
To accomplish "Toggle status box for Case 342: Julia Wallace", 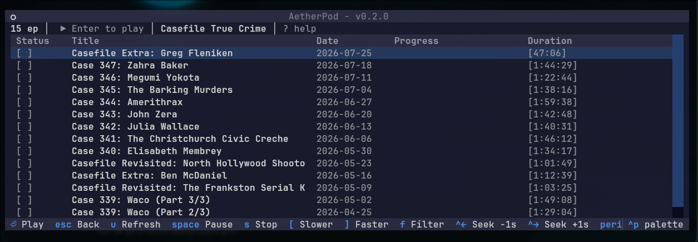I will (x=24, y=126).
